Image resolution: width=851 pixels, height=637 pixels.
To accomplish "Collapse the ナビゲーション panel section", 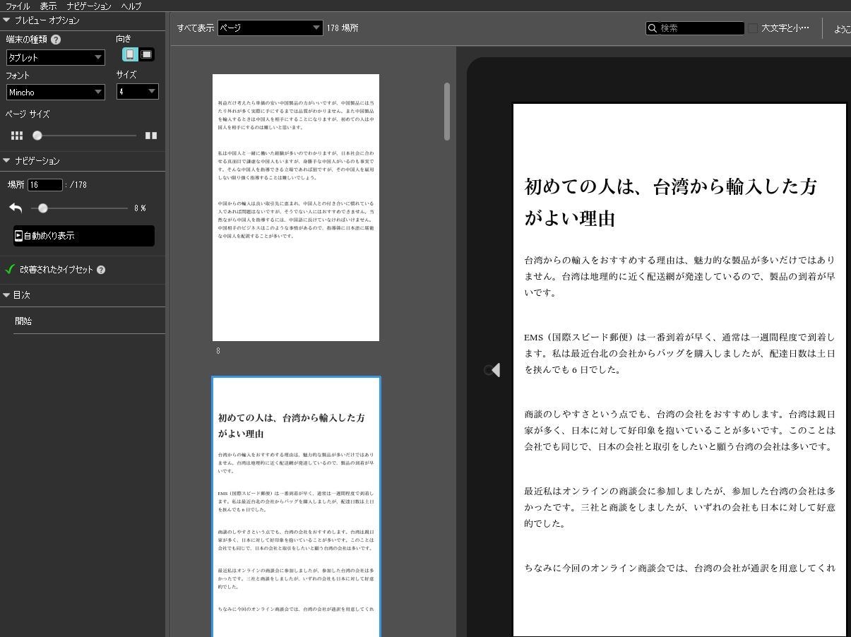I will [6, 160].
